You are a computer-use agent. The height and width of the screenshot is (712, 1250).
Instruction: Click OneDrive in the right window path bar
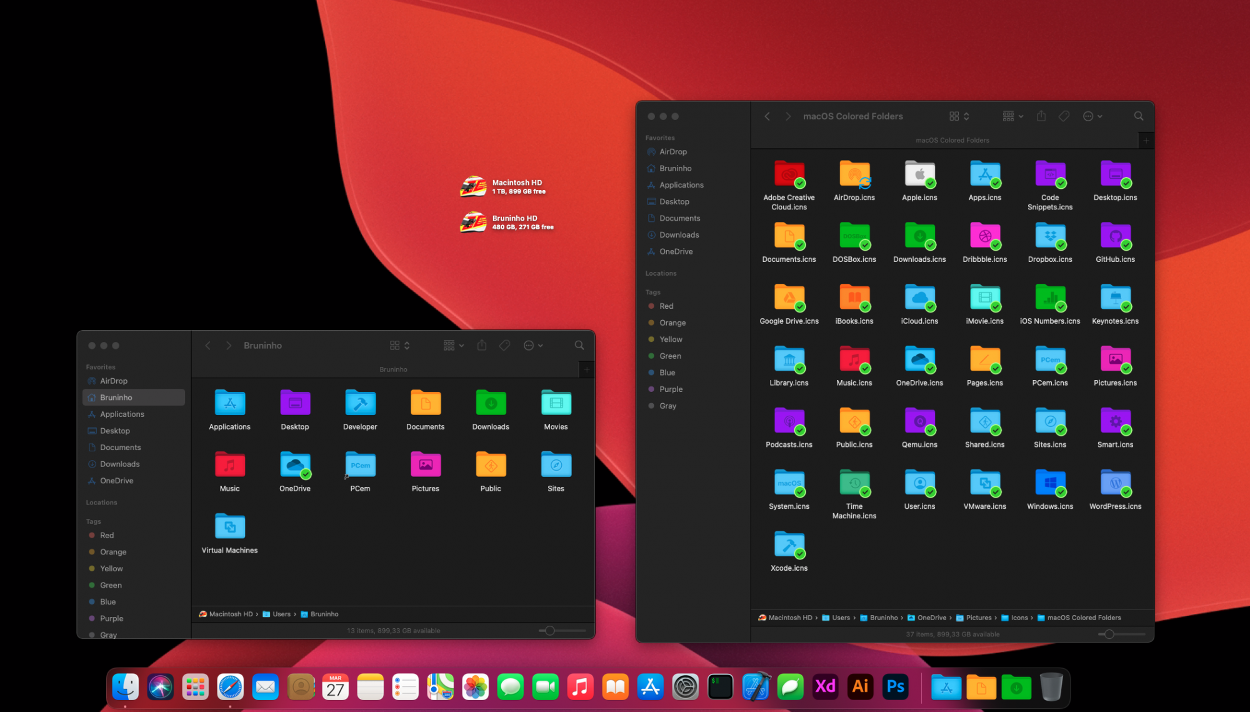[927, 618]
